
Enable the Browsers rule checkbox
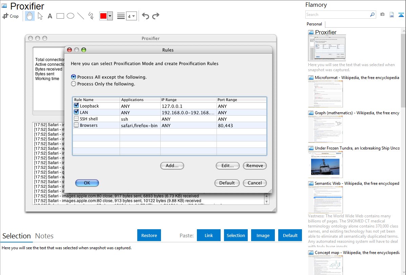76,125
